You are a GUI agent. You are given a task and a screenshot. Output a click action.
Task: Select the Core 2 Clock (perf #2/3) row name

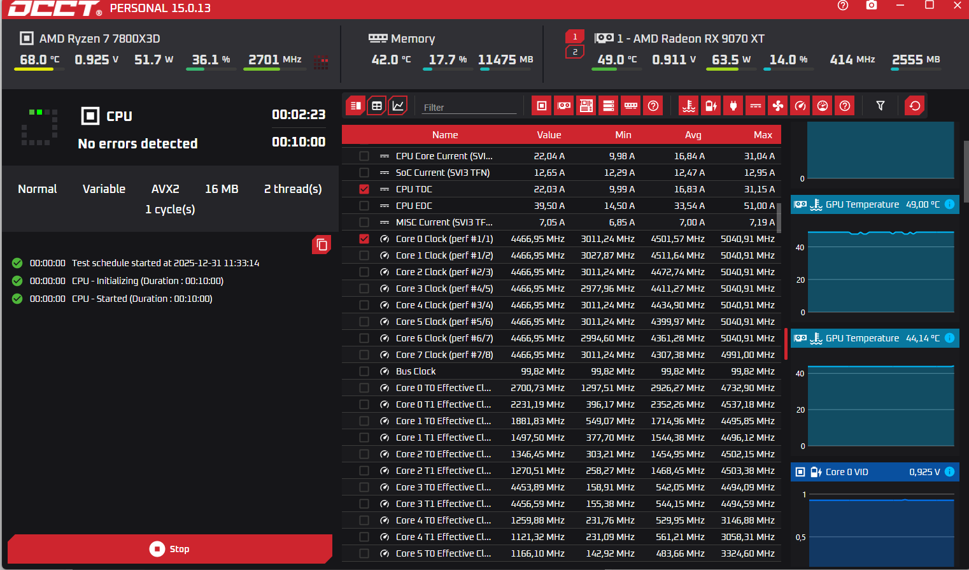(x=444, y=272)
